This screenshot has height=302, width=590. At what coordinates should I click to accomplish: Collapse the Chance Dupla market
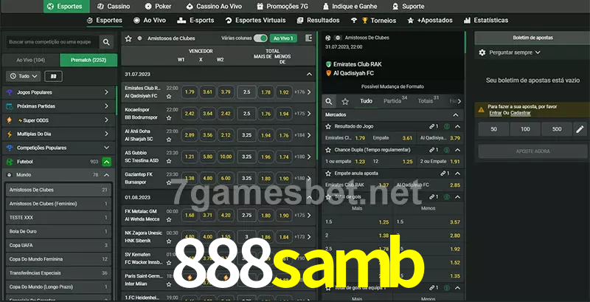[x=457, y=150]
